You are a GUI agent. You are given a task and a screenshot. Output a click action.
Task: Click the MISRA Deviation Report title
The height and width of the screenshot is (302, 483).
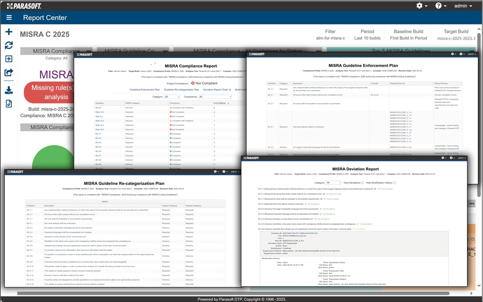[356, 169]
